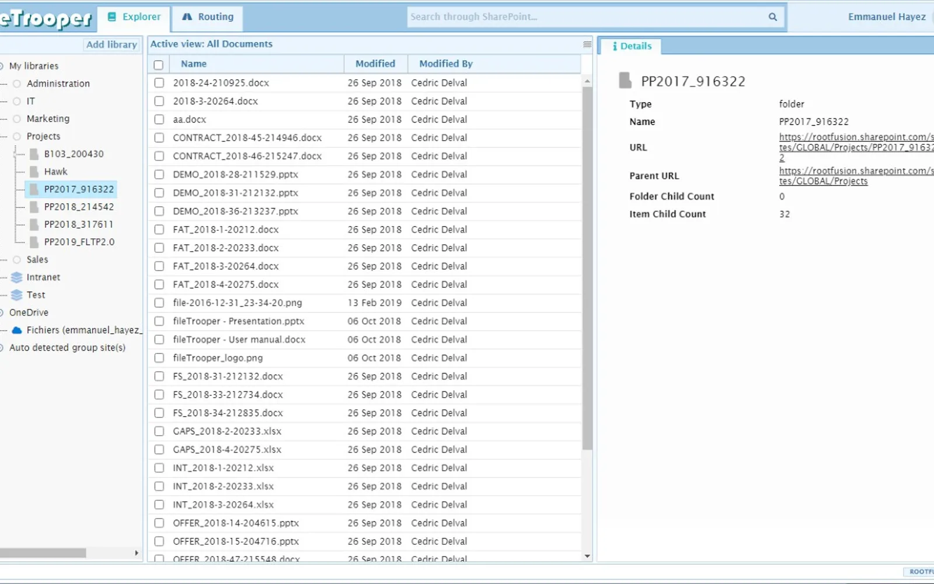Tick OFFER_2018-14-204615.pptx checkbox
The height and width of the screenshot is (584, 934).
click(159, 523)
